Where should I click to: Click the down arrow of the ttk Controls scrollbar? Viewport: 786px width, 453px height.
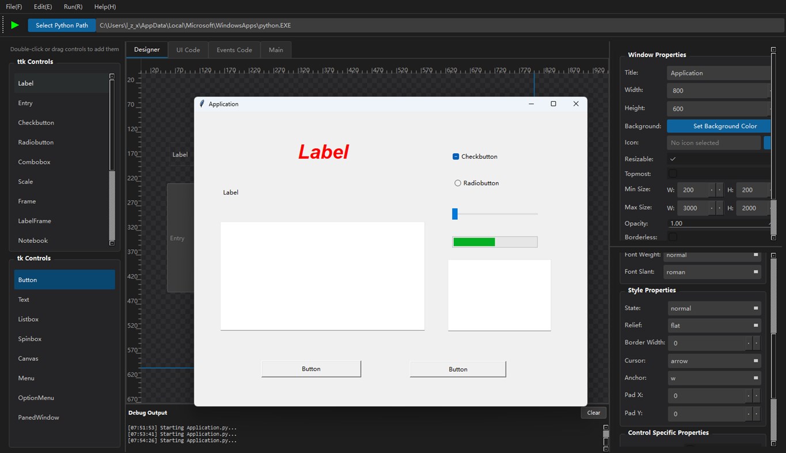112,243
